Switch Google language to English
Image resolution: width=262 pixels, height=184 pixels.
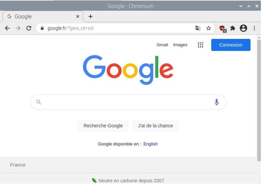click(150, 144)
